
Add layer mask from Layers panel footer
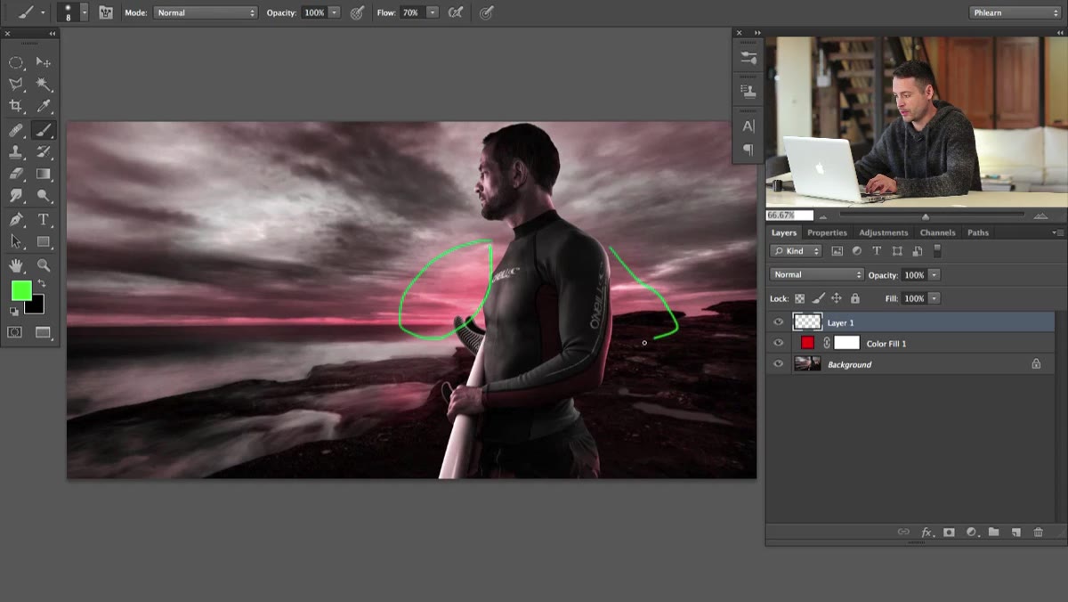point(949,532)
